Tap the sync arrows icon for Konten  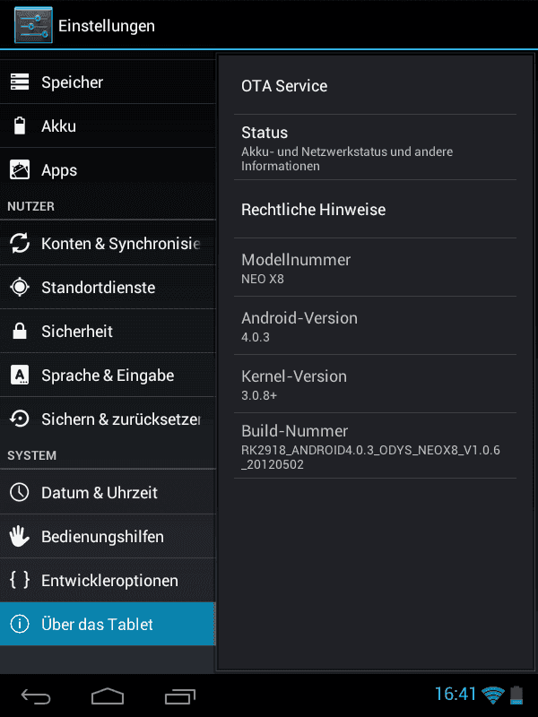[20, 243]
